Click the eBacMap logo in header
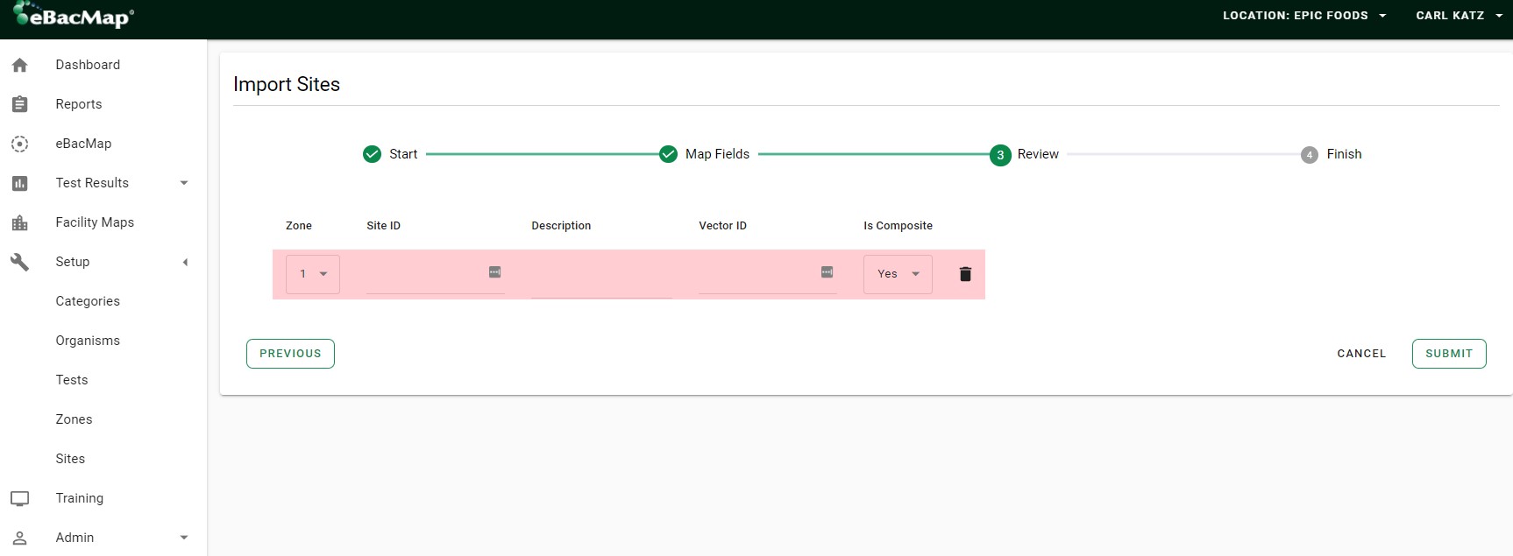The image size is (1513, 556). click(x=75, y=17)
